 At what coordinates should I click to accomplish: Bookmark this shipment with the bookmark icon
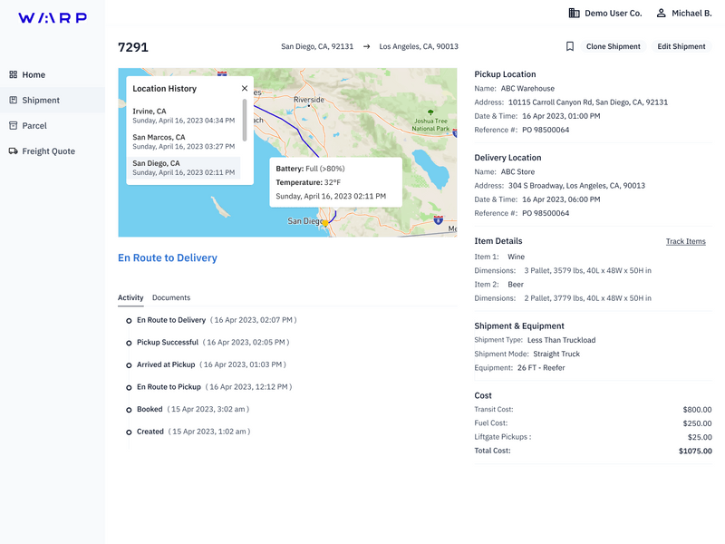click(570, 46)
